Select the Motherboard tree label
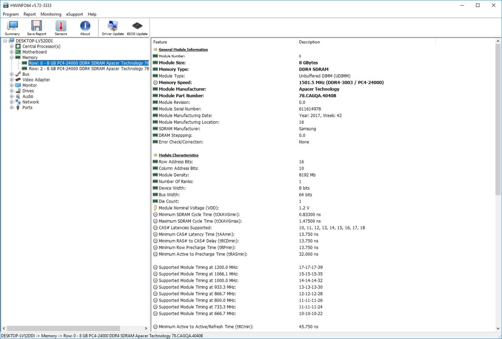 [x=34, y=52]
